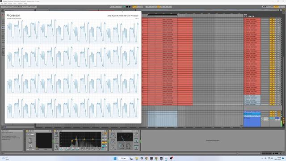Image resolution: width=286 pixels, height=161 pixels.
Task: Show hidden system tray icons
Action: (262, 158)
